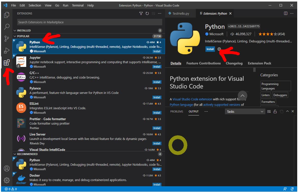Open the Explorer view in activity bar

click(7, 15)
